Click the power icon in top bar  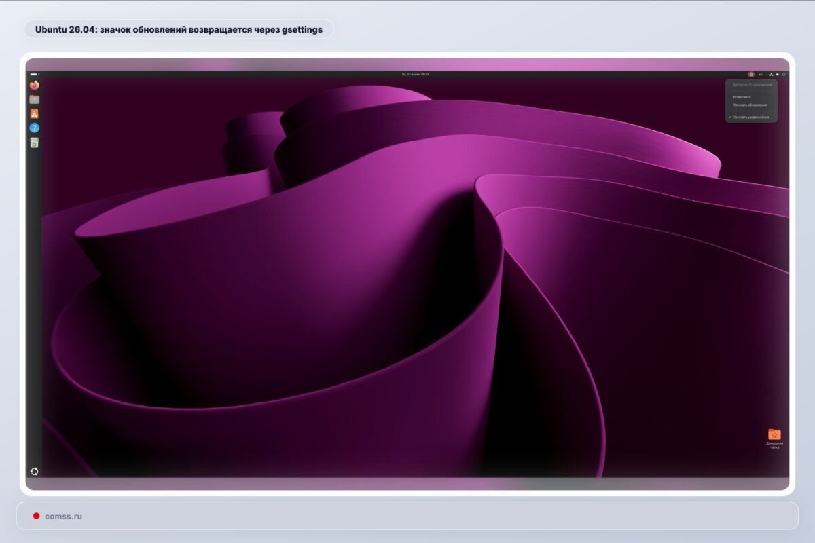point(784,74)
